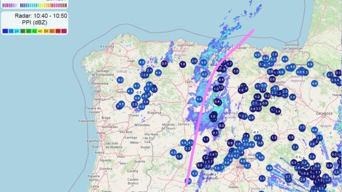This screenshot has width=342, height=192.
Task: Select the Santiago de Compostela label
Action: [x=103, y=73]
